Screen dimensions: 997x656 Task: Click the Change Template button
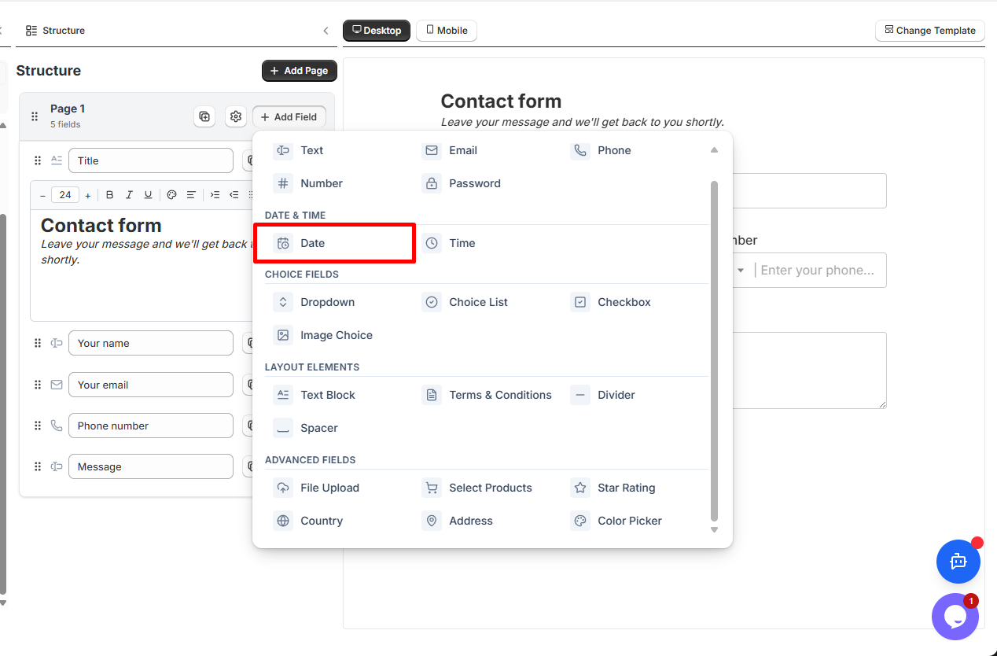(x=930, y=31)
